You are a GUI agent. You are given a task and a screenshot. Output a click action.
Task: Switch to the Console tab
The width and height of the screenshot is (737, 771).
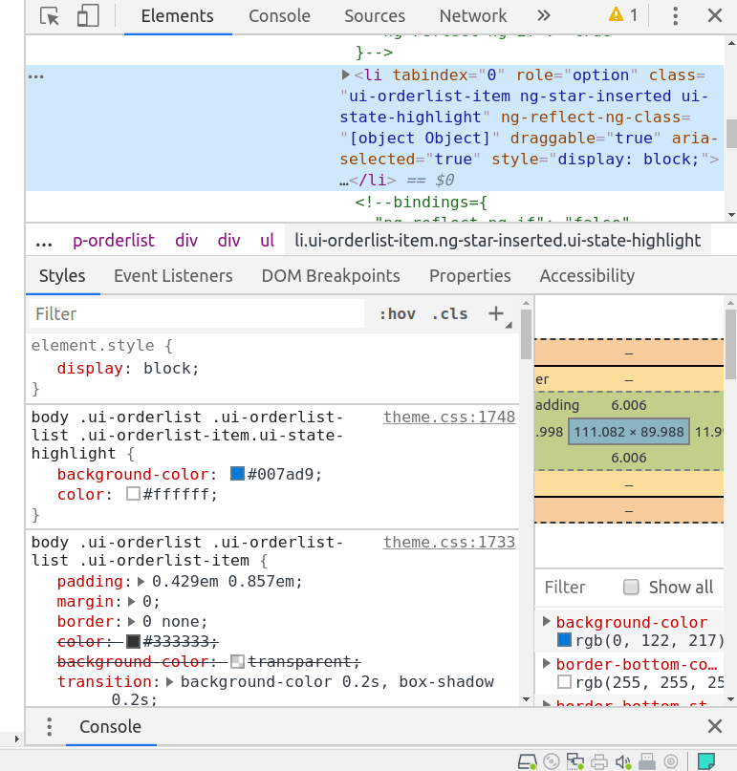coord(279,15)
